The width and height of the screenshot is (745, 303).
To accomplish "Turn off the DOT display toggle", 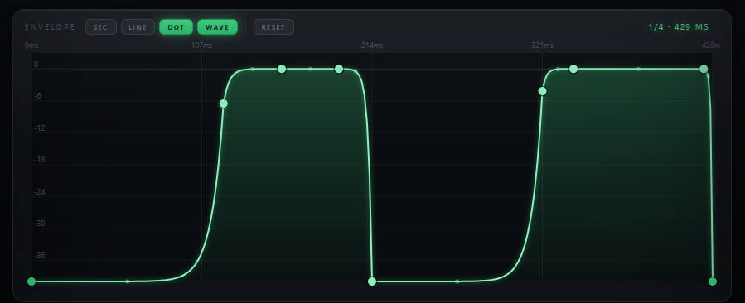I will click(176, 27).
